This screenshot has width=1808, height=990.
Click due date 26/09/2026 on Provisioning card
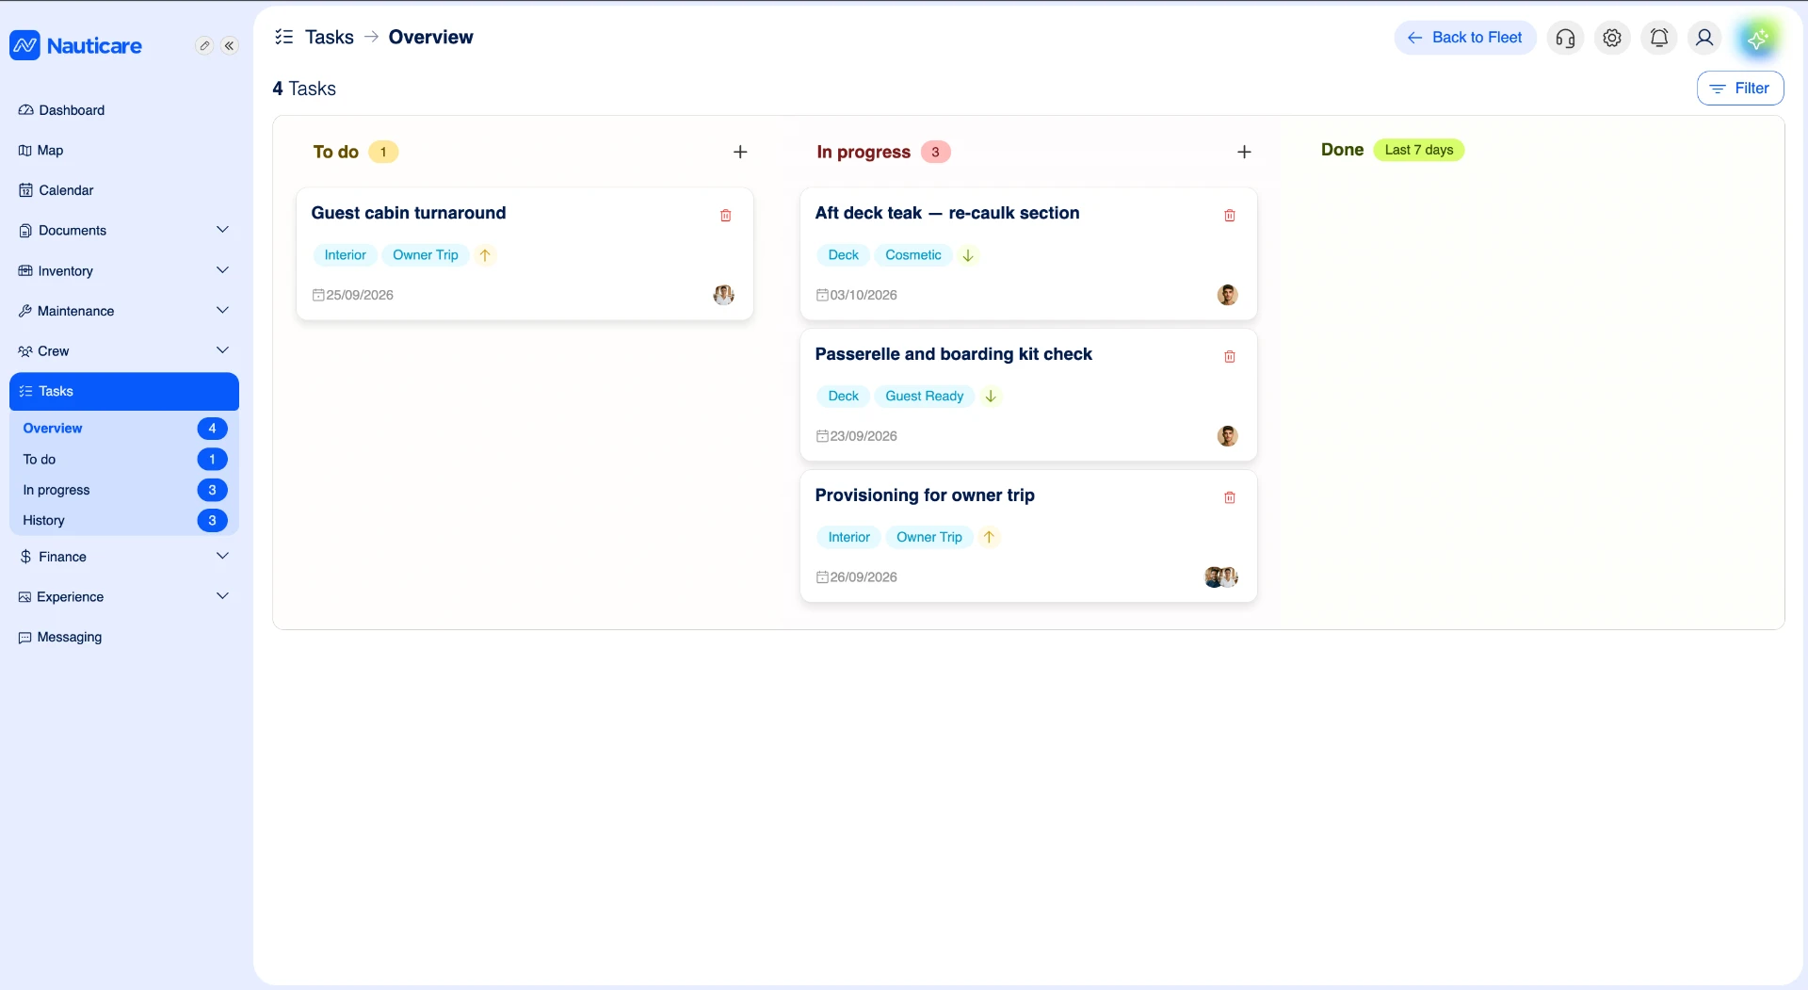click(856, 577)
